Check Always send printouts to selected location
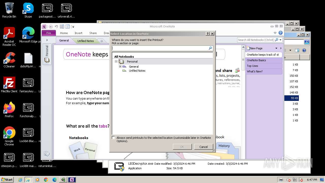 coord(113,138)
